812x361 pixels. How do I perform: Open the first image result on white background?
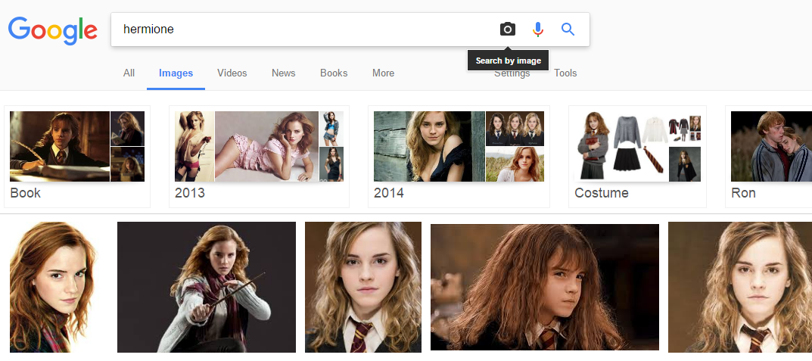point(54,287)
